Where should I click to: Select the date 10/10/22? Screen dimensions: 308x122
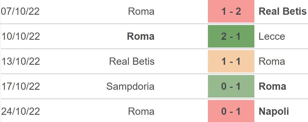[20, 36]
